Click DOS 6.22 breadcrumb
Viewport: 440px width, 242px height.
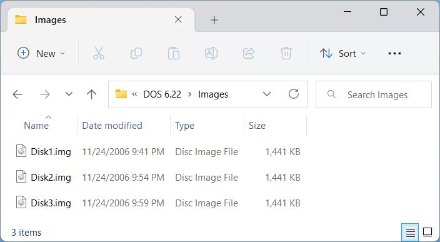(x=162, y=94)
